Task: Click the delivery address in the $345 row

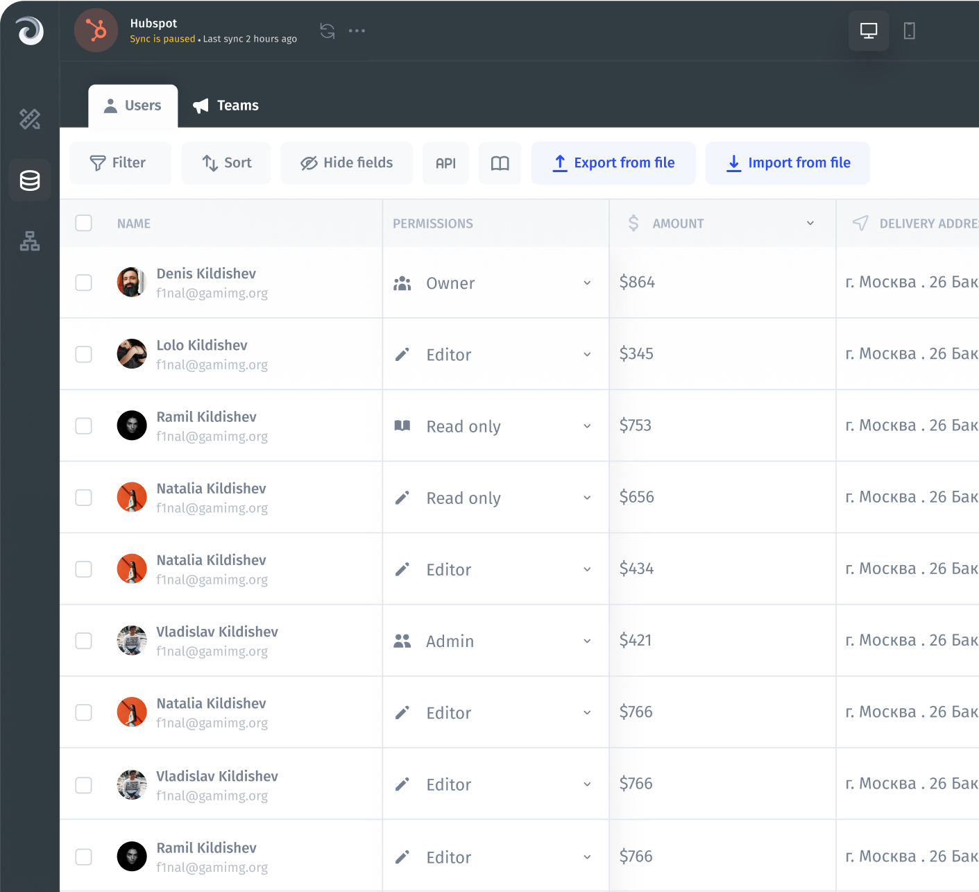Action: (x=912, y=354)
